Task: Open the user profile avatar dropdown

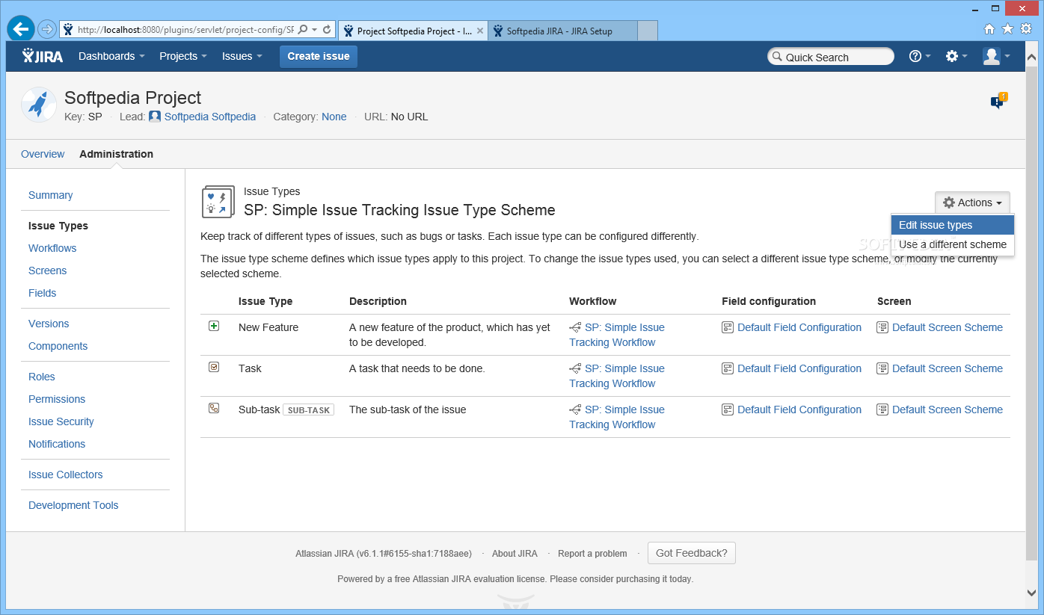Action: 997,56
